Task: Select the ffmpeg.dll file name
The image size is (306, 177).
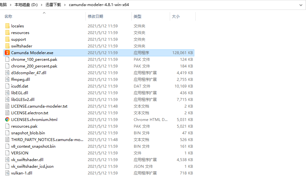Action: (x=20, y=80)
